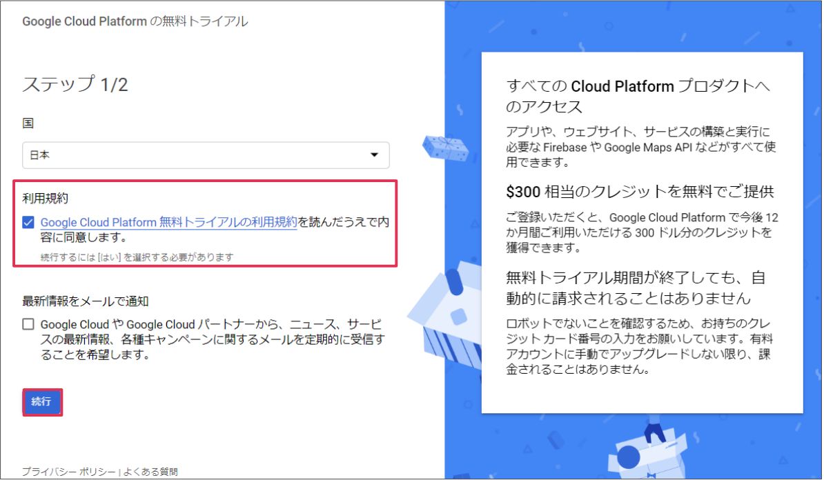The image size is (824, 480).
Task: Click the email newsletter description text
Action: click(x=213, y=339)
